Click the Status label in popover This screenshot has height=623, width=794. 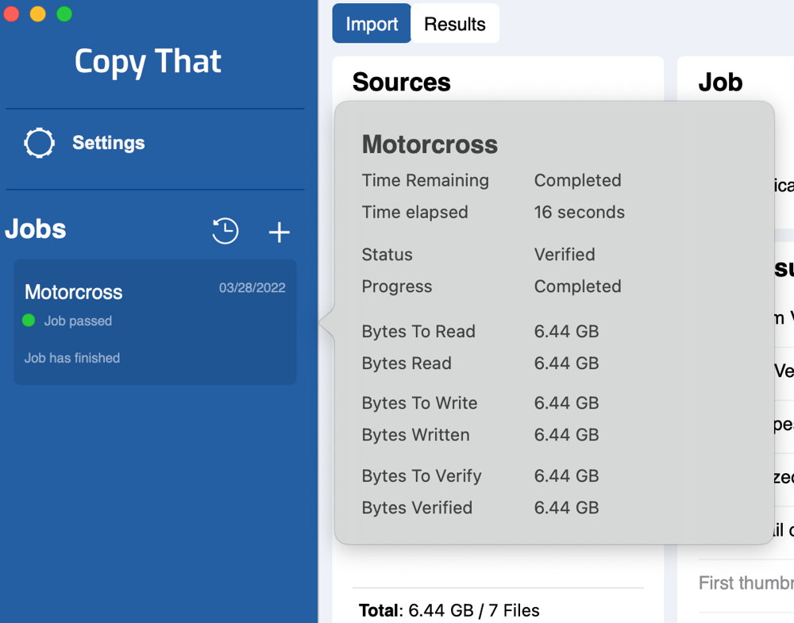387,254
